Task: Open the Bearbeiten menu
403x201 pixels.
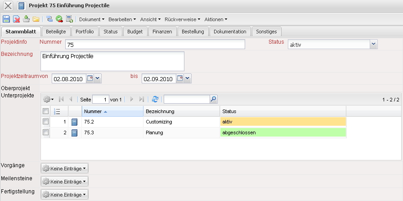Action: click(x=122, y=19)
